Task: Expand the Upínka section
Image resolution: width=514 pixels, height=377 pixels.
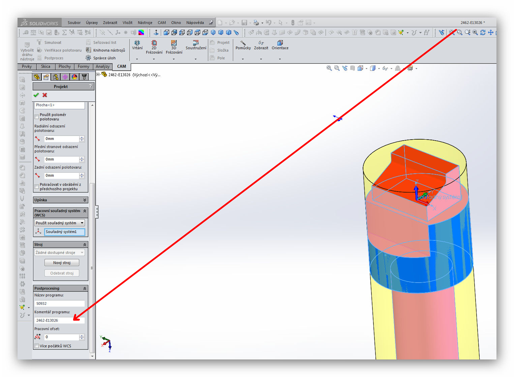Action: click(x=85, y=200)
